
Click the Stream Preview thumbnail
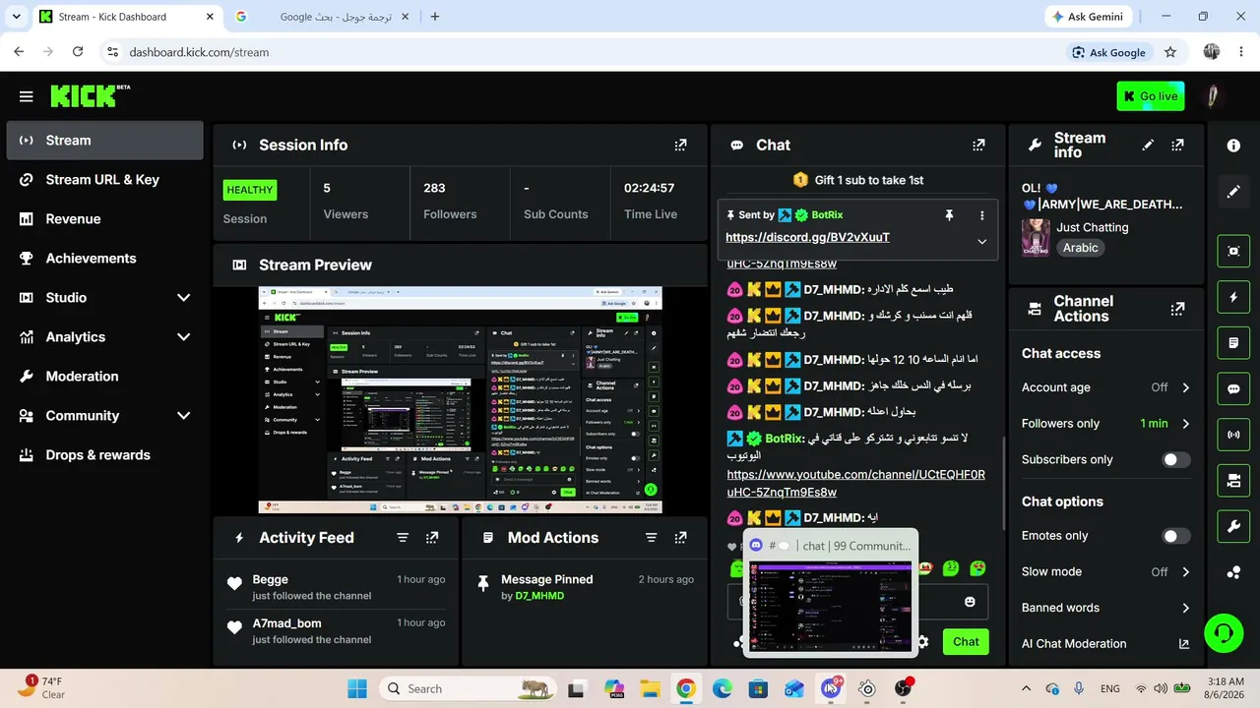tap(460, 400)
